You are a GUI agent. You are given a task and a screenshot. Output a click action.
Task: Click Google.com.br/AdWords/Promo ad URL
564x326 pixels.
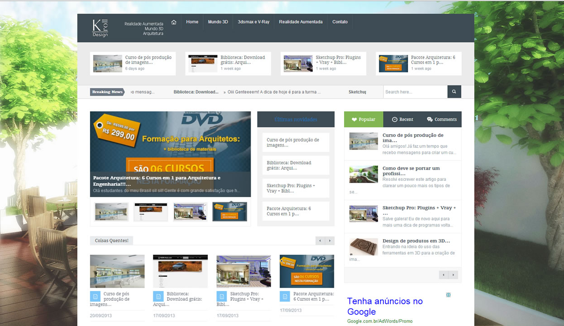[x=380, y=321]
